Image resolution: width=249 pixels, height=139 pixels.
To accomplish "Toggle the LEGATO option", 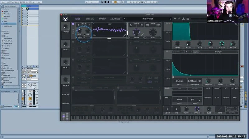I will pos(232,113).
